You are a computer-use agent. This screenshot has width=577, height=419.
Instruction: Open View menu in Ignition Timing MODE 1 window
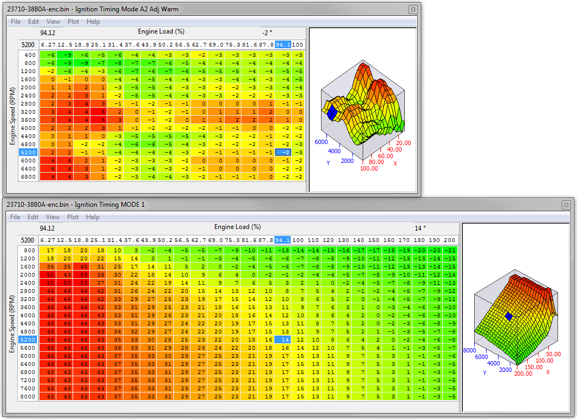coord(53,217)
